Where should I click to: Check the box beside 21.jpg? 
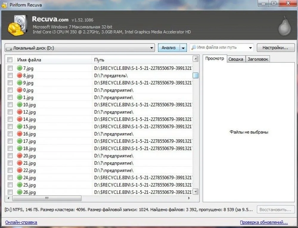pos(10,163)
